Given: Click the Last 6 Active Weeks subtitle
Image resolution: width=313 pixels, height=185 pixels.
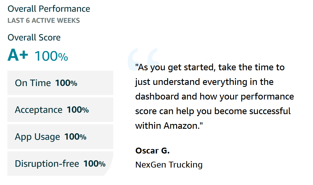Looking at the screenshot, I should coord(44,21).
